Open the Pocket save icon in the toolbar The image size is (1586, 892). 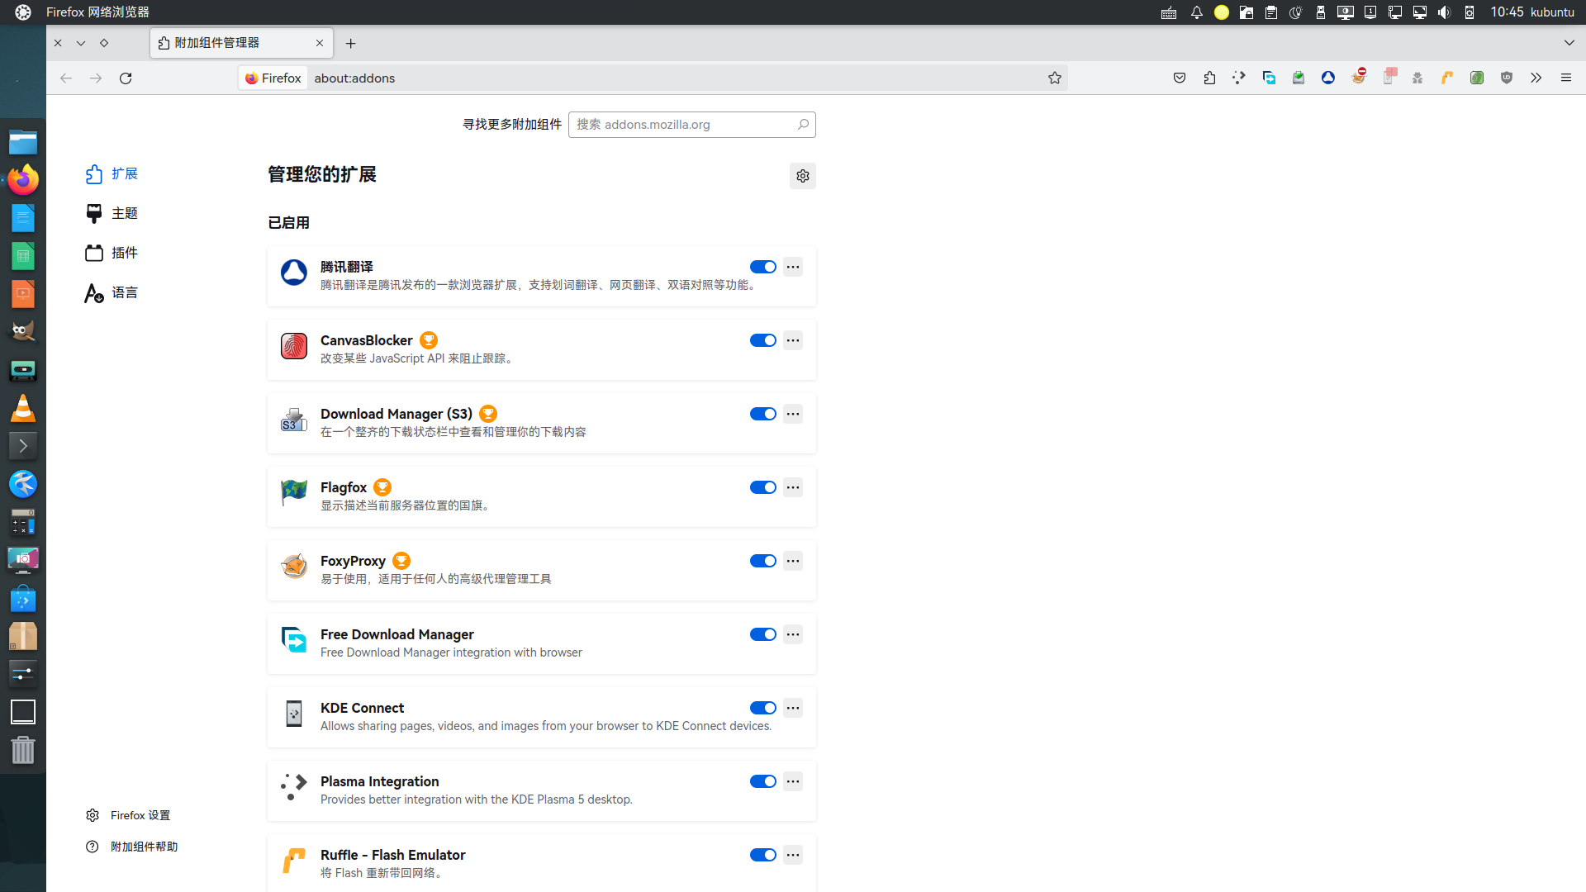coord(1180,78)
